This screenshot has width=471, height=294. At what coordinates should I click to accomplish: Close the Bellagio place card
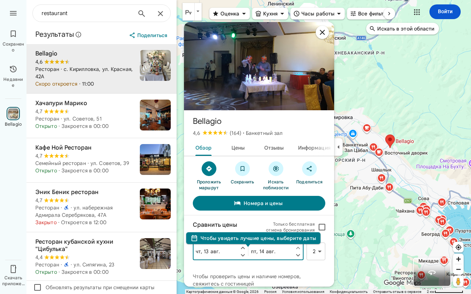pyautogui.click(x=322, y=32)
